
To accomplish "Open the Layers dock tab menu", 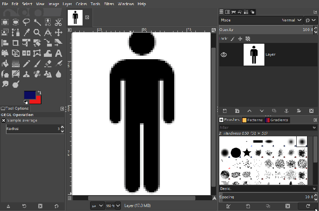I will point(315,12).
